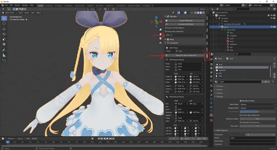277x150 pixels.
Task: Select the Cursor tool
Action: pos(4,23)
